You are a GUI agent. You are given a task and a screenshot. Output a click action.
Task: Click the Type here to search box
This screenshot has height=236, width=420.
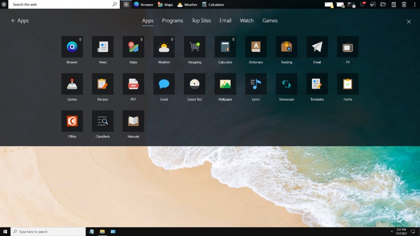[48, 232]
